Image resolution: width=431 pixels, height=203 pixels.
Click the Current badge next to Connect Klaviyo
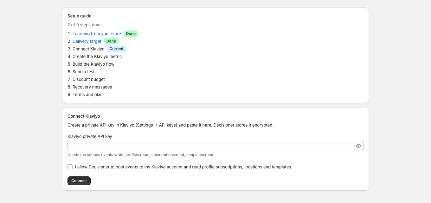(x=117, y=49)
